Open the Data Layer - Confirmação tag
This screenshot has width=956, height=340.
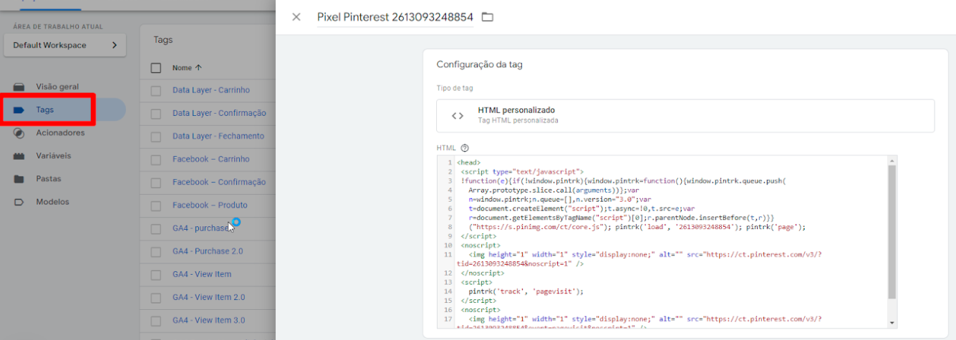click(x=219, y=113)
